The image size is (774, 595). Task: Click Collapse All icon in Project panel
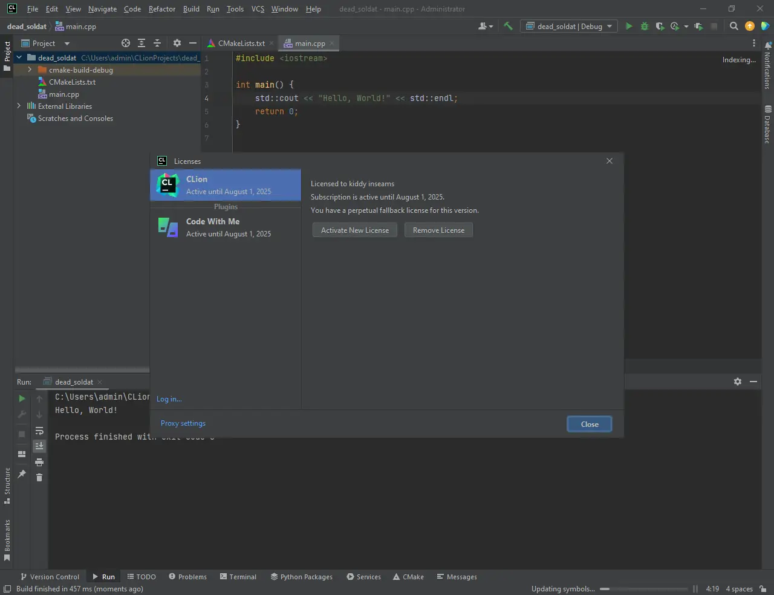[x=157, y=43]
